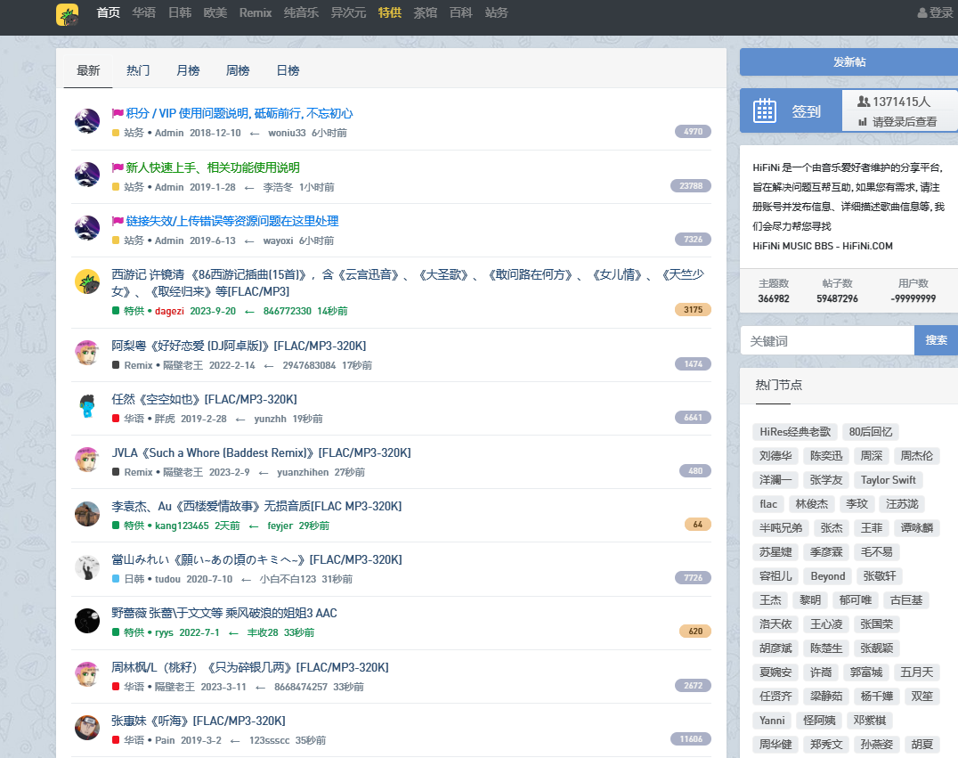Screen dimensions: 958x758
Task: Click the 4970 reply count badge
Action: pyautogui.click(x=693, y=132)
